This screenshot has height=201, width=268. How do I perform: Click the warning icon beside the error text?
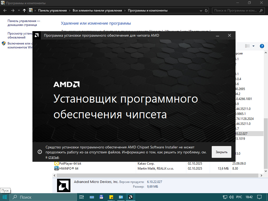coord(40,152)
